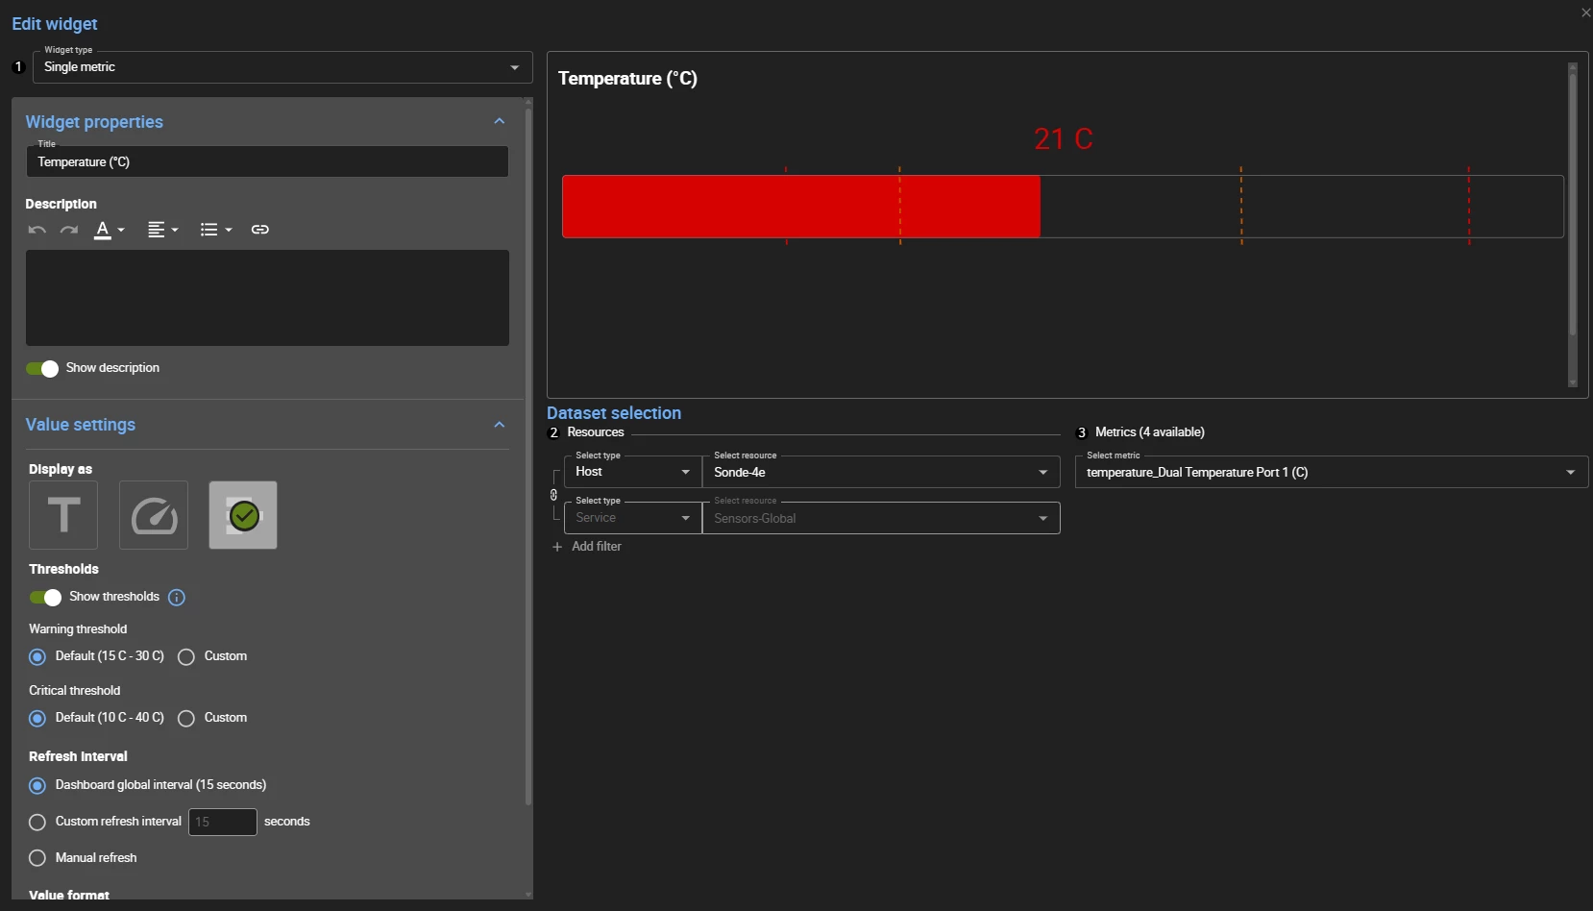Viewport: 1593px width, 911px height.
Task: Select the Text display mode icon
Action: 63,515
